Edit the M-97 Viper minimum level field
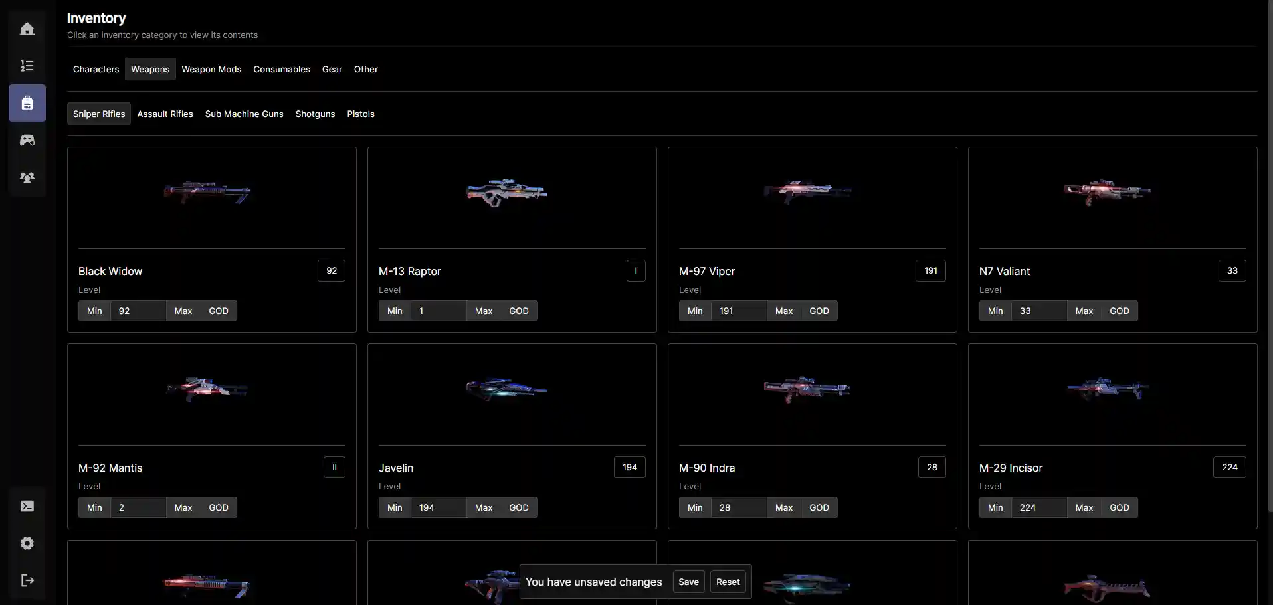The image size is (1273, 605). click(739, 311)
